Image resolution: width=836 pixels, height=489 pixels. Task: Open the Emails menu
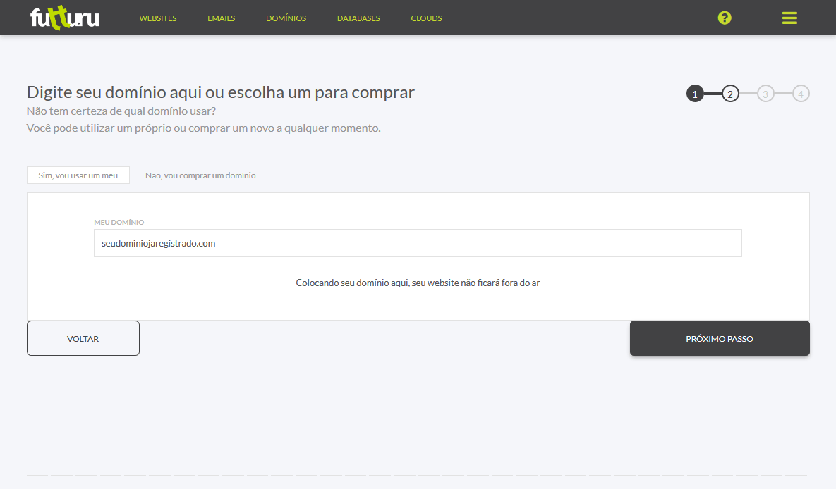[x=222, y=18]
